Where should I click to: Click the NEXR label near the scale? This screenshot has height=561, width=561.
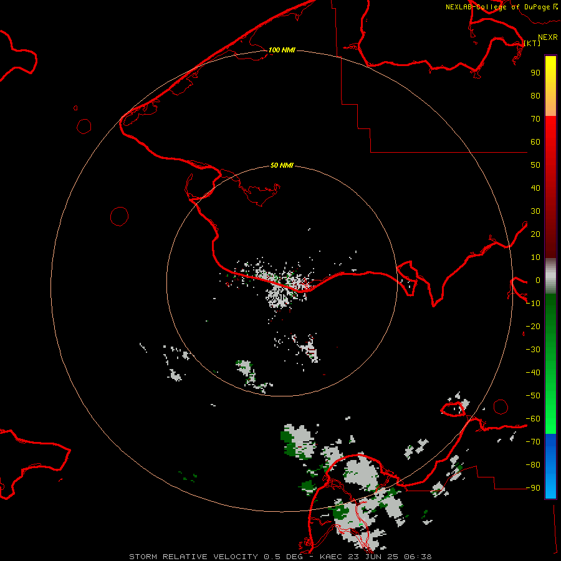(x=547, y=37)
